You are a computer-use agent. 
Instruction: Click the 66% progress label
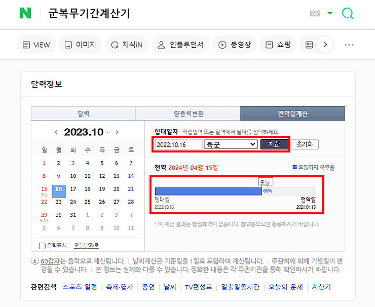click(268, 191)
